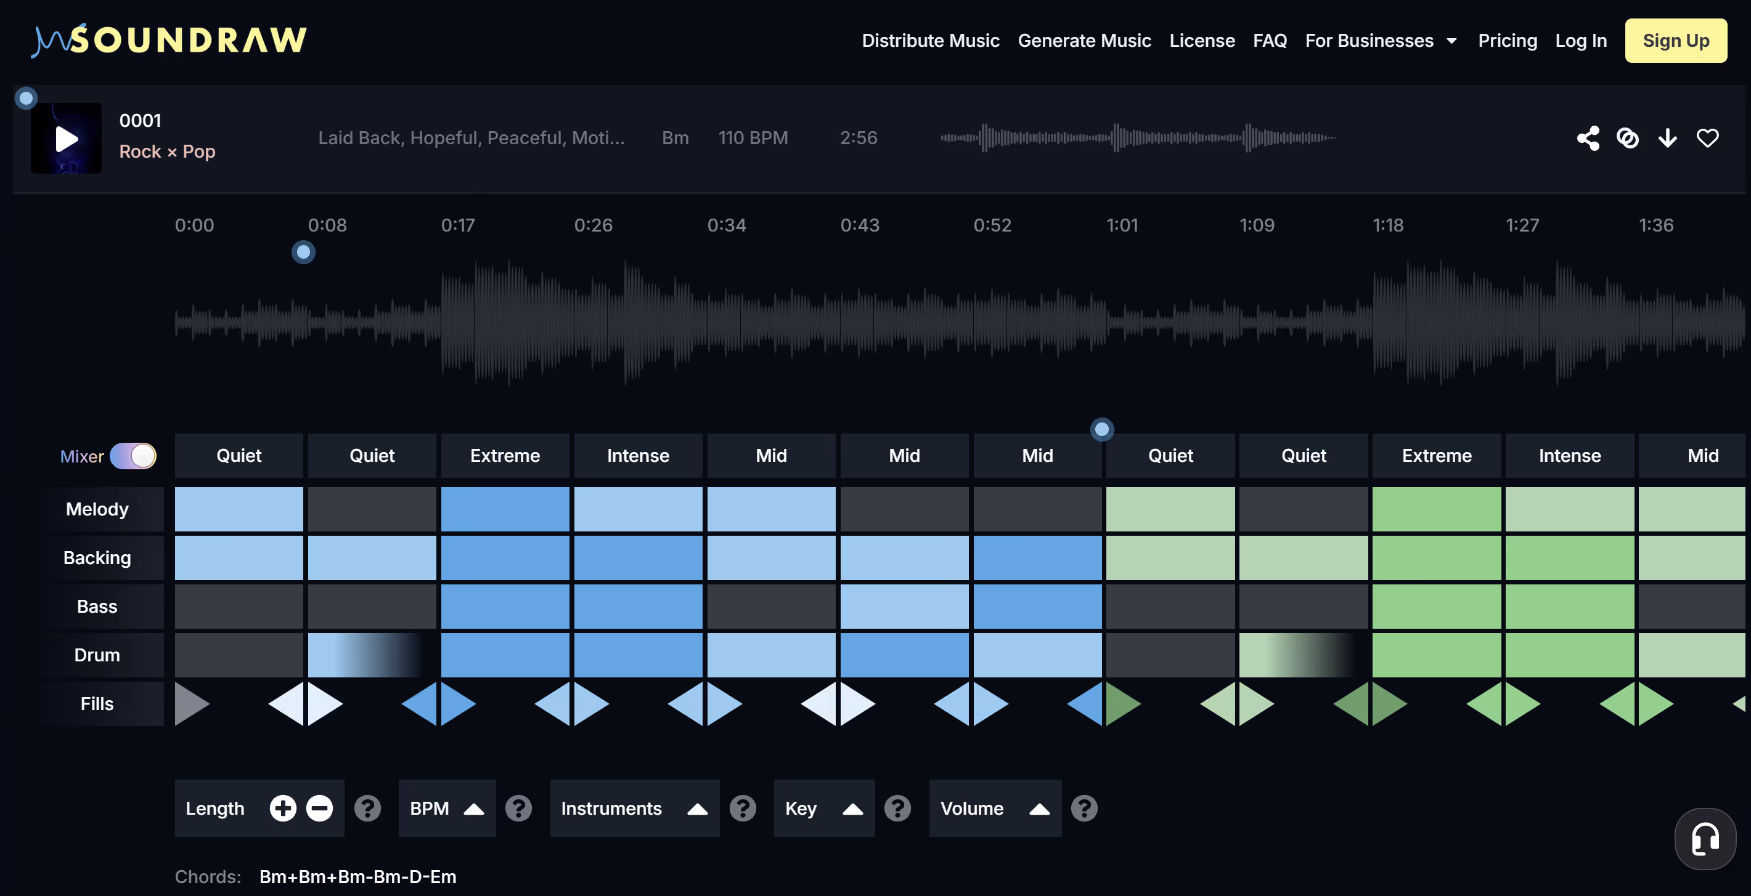Open Distribute Music page
Screen dimensions: 1751x896
tap(931, 41)
